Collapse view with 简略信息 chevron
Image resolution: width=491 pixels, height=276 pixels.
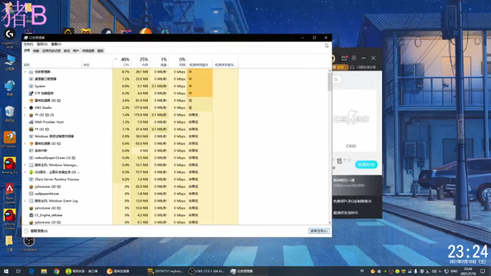tap(26, 231)
